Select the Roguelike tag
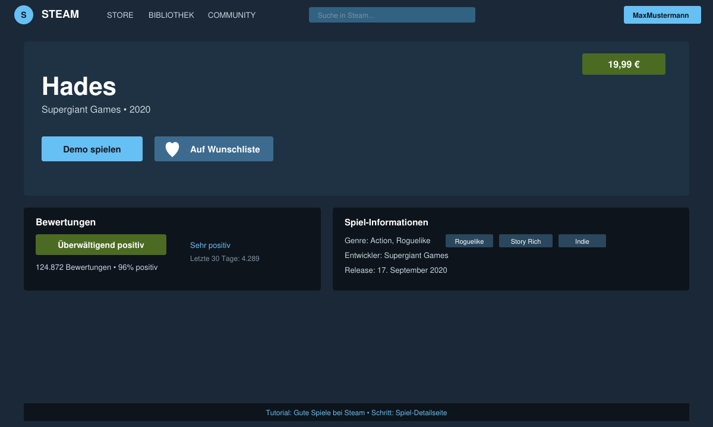Viewport: 713px width, 427px height. [x=469, y=241]
